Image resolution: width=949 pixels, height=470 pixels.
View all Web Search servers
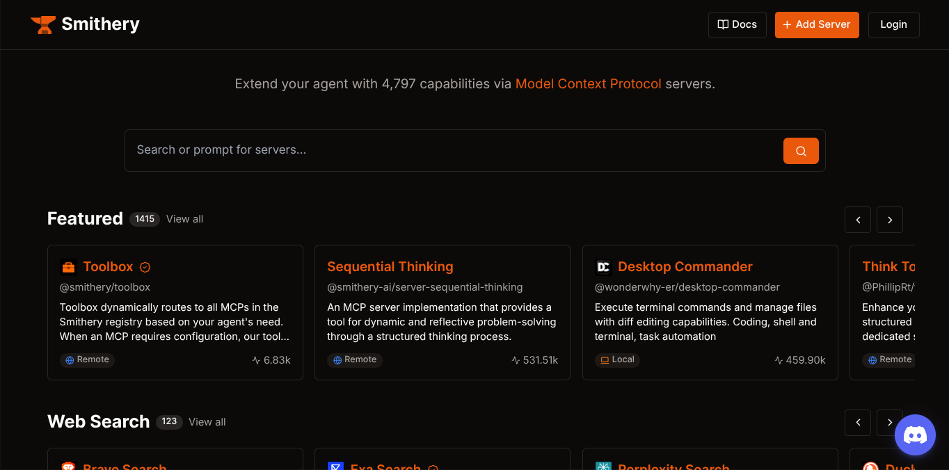coord(207,422)
